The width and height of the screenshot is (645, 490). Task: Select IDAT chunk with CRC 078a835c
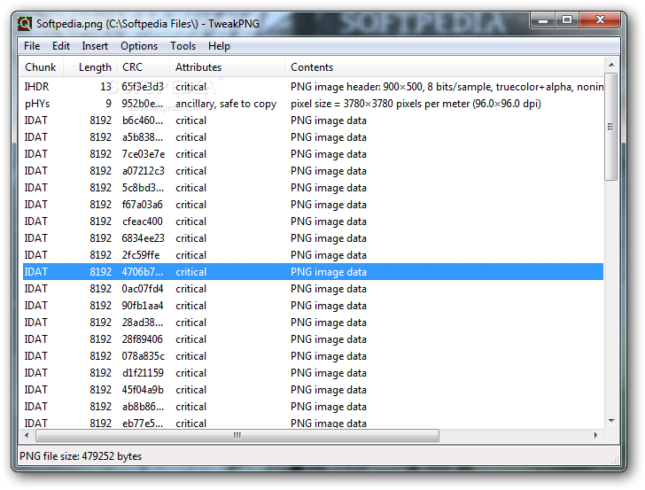(x=313, y=356)
